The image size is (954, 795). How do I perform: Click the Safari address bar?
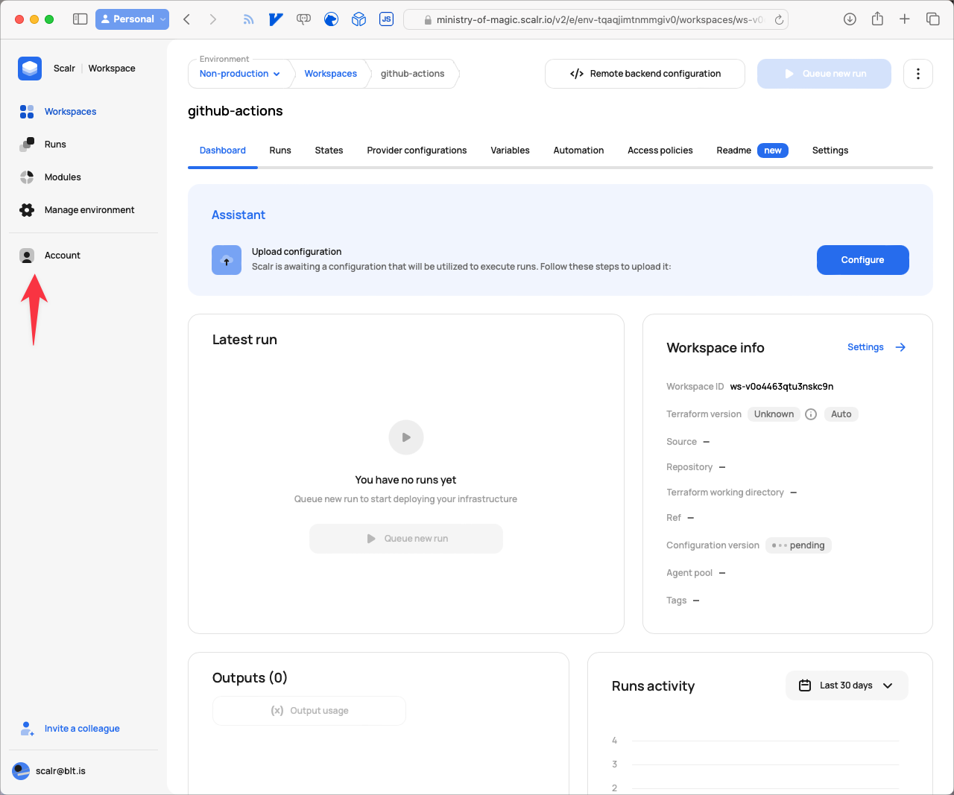[596, 20]
